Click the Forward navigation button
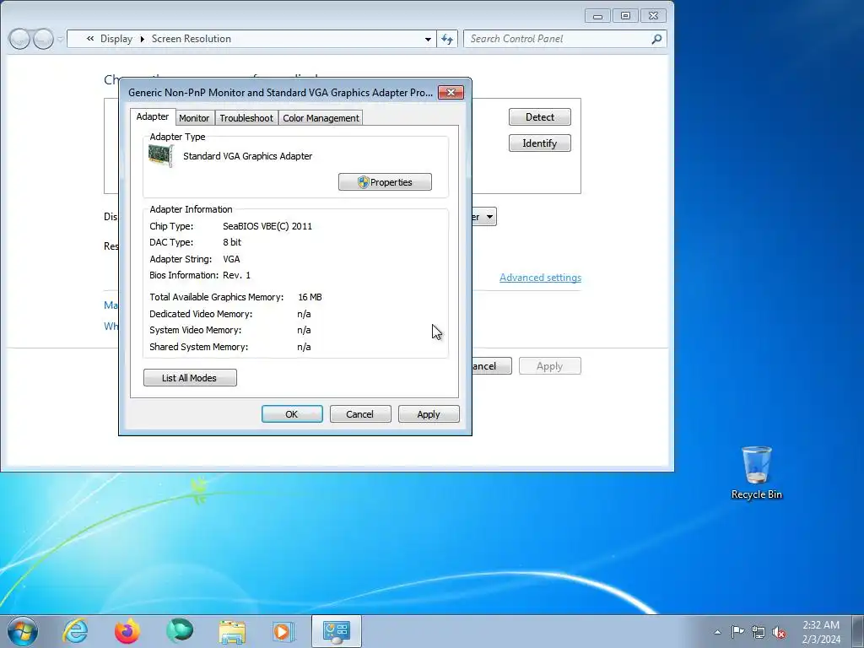The height and width of the screenshot is (648, 864). click(44, 39)
